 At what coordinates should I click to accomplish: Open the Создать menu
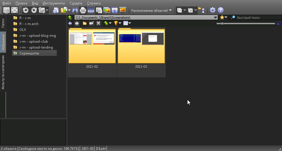[76, 3]
